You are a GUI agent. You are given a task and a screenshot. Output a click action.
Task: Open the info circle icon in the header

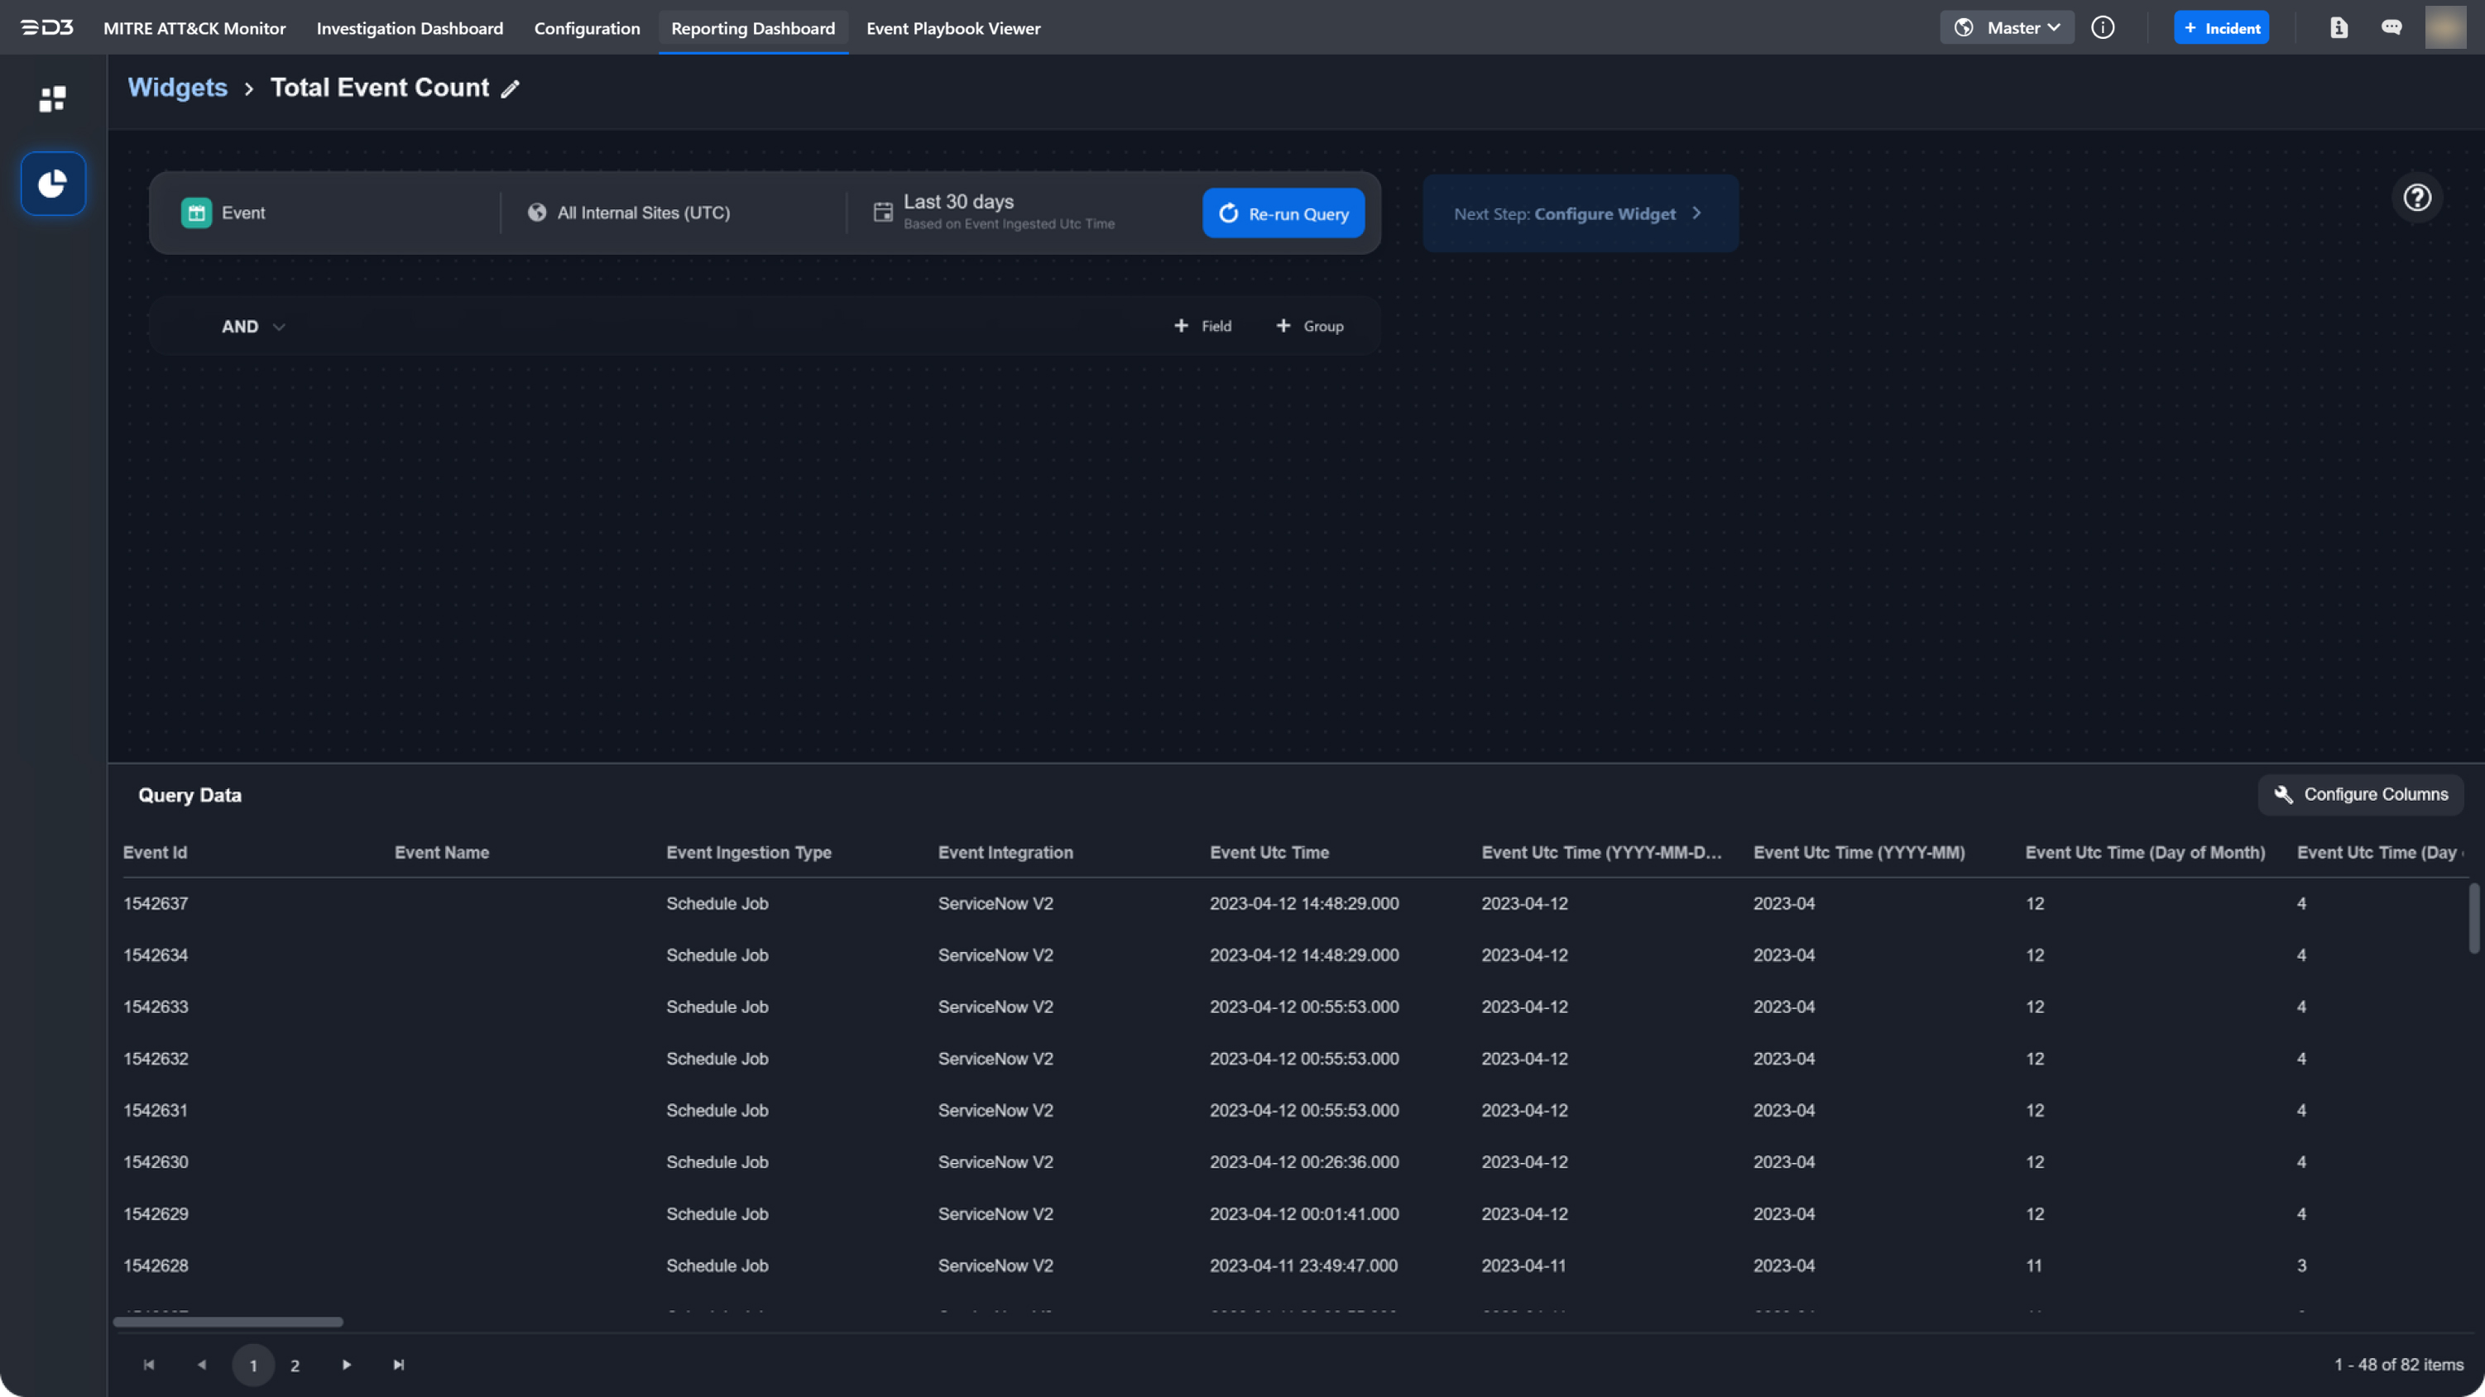point(2103,28)
